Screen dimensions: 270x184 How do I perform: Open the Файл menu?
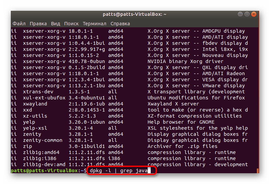[x=19, y=24]
